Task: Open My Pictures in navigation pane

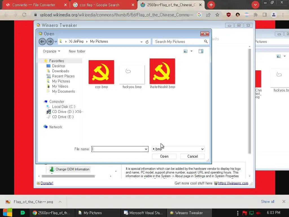Action: click(x=61, y=81)
